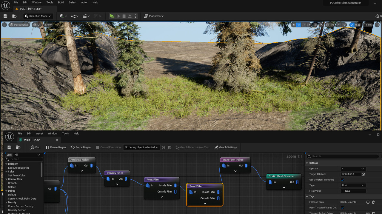Open the Operator dropdown in details
The width and height of the screenshot is (382, 214).
[x=353, y=169]
